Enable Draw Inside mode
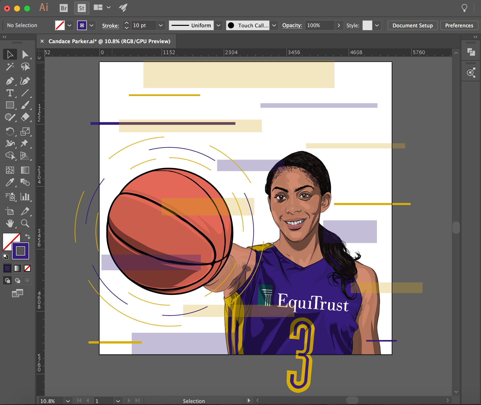This screenshot has height=405, width=481. 27,280
